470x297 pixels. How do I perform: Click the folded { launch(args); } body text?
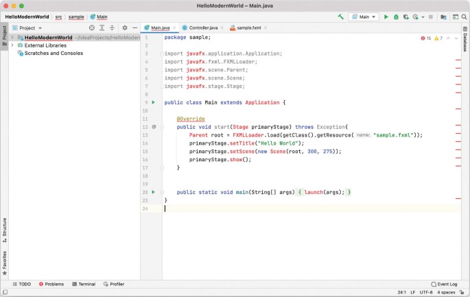pyautogui.click(x=325, y=192)
